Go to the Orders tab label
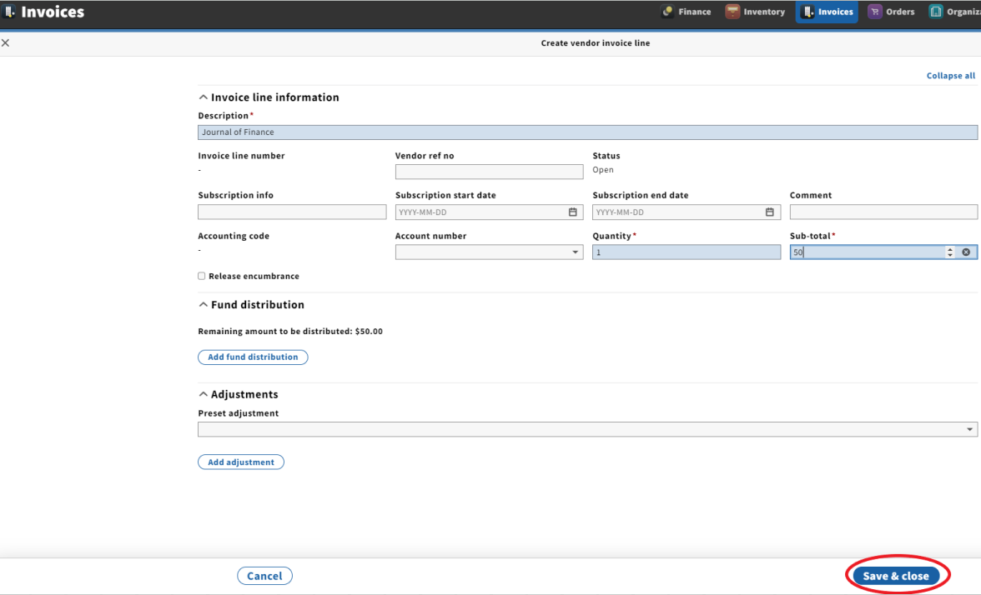This screenshot has height=595, width=981. [900, 12]
